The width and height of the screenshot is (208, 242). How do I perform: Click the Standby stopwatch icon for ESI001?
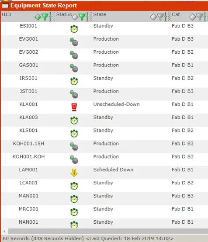pyautogui.click(x=74, y=29)
